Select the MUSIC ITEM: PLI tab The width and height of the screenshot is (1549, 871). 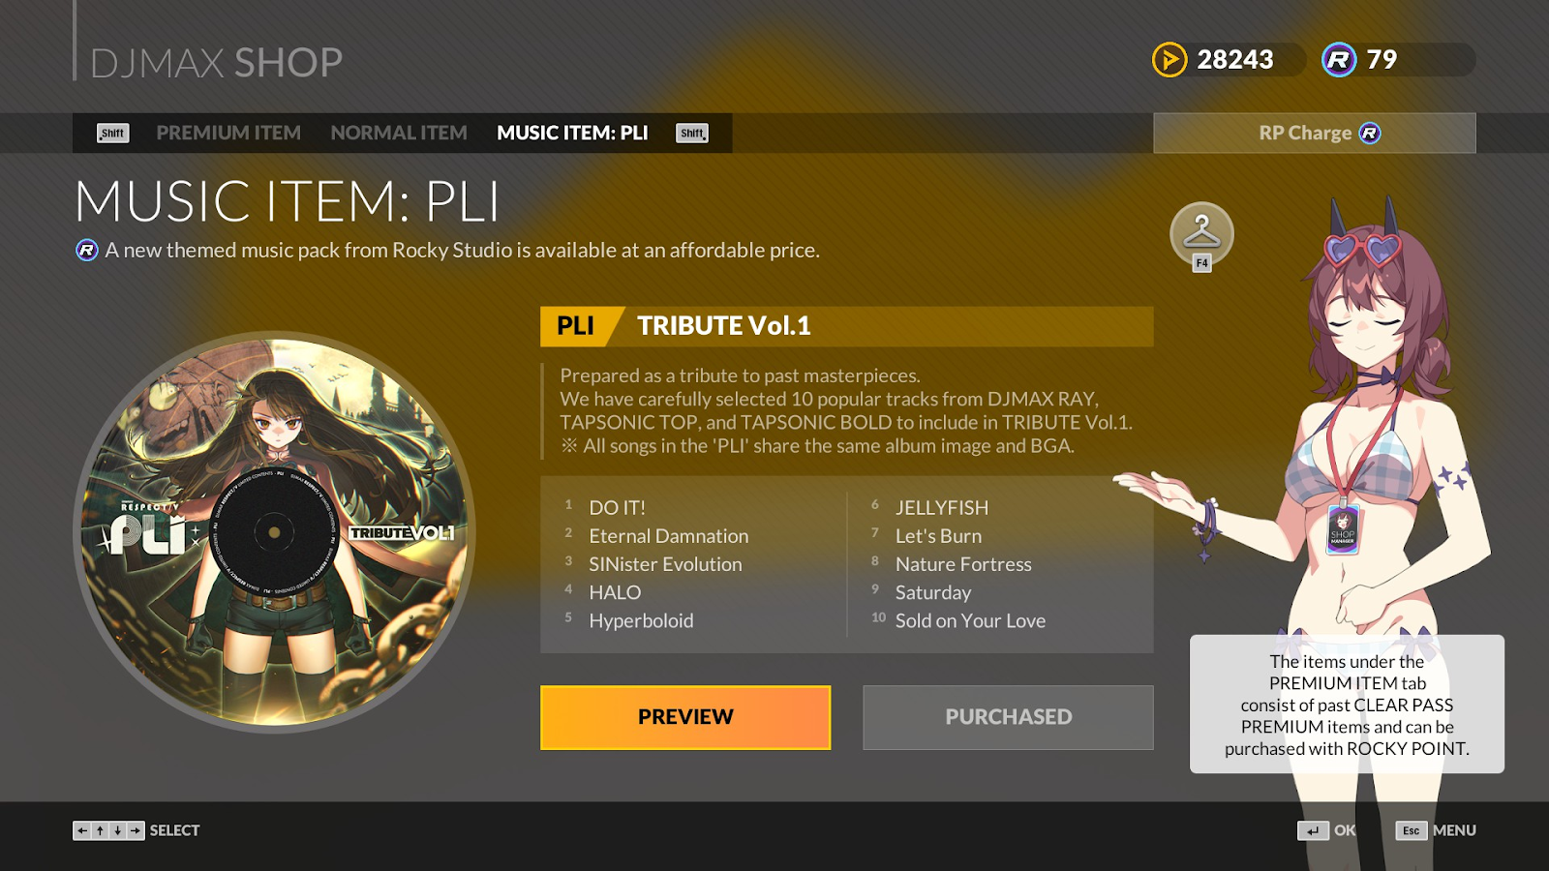572,133
